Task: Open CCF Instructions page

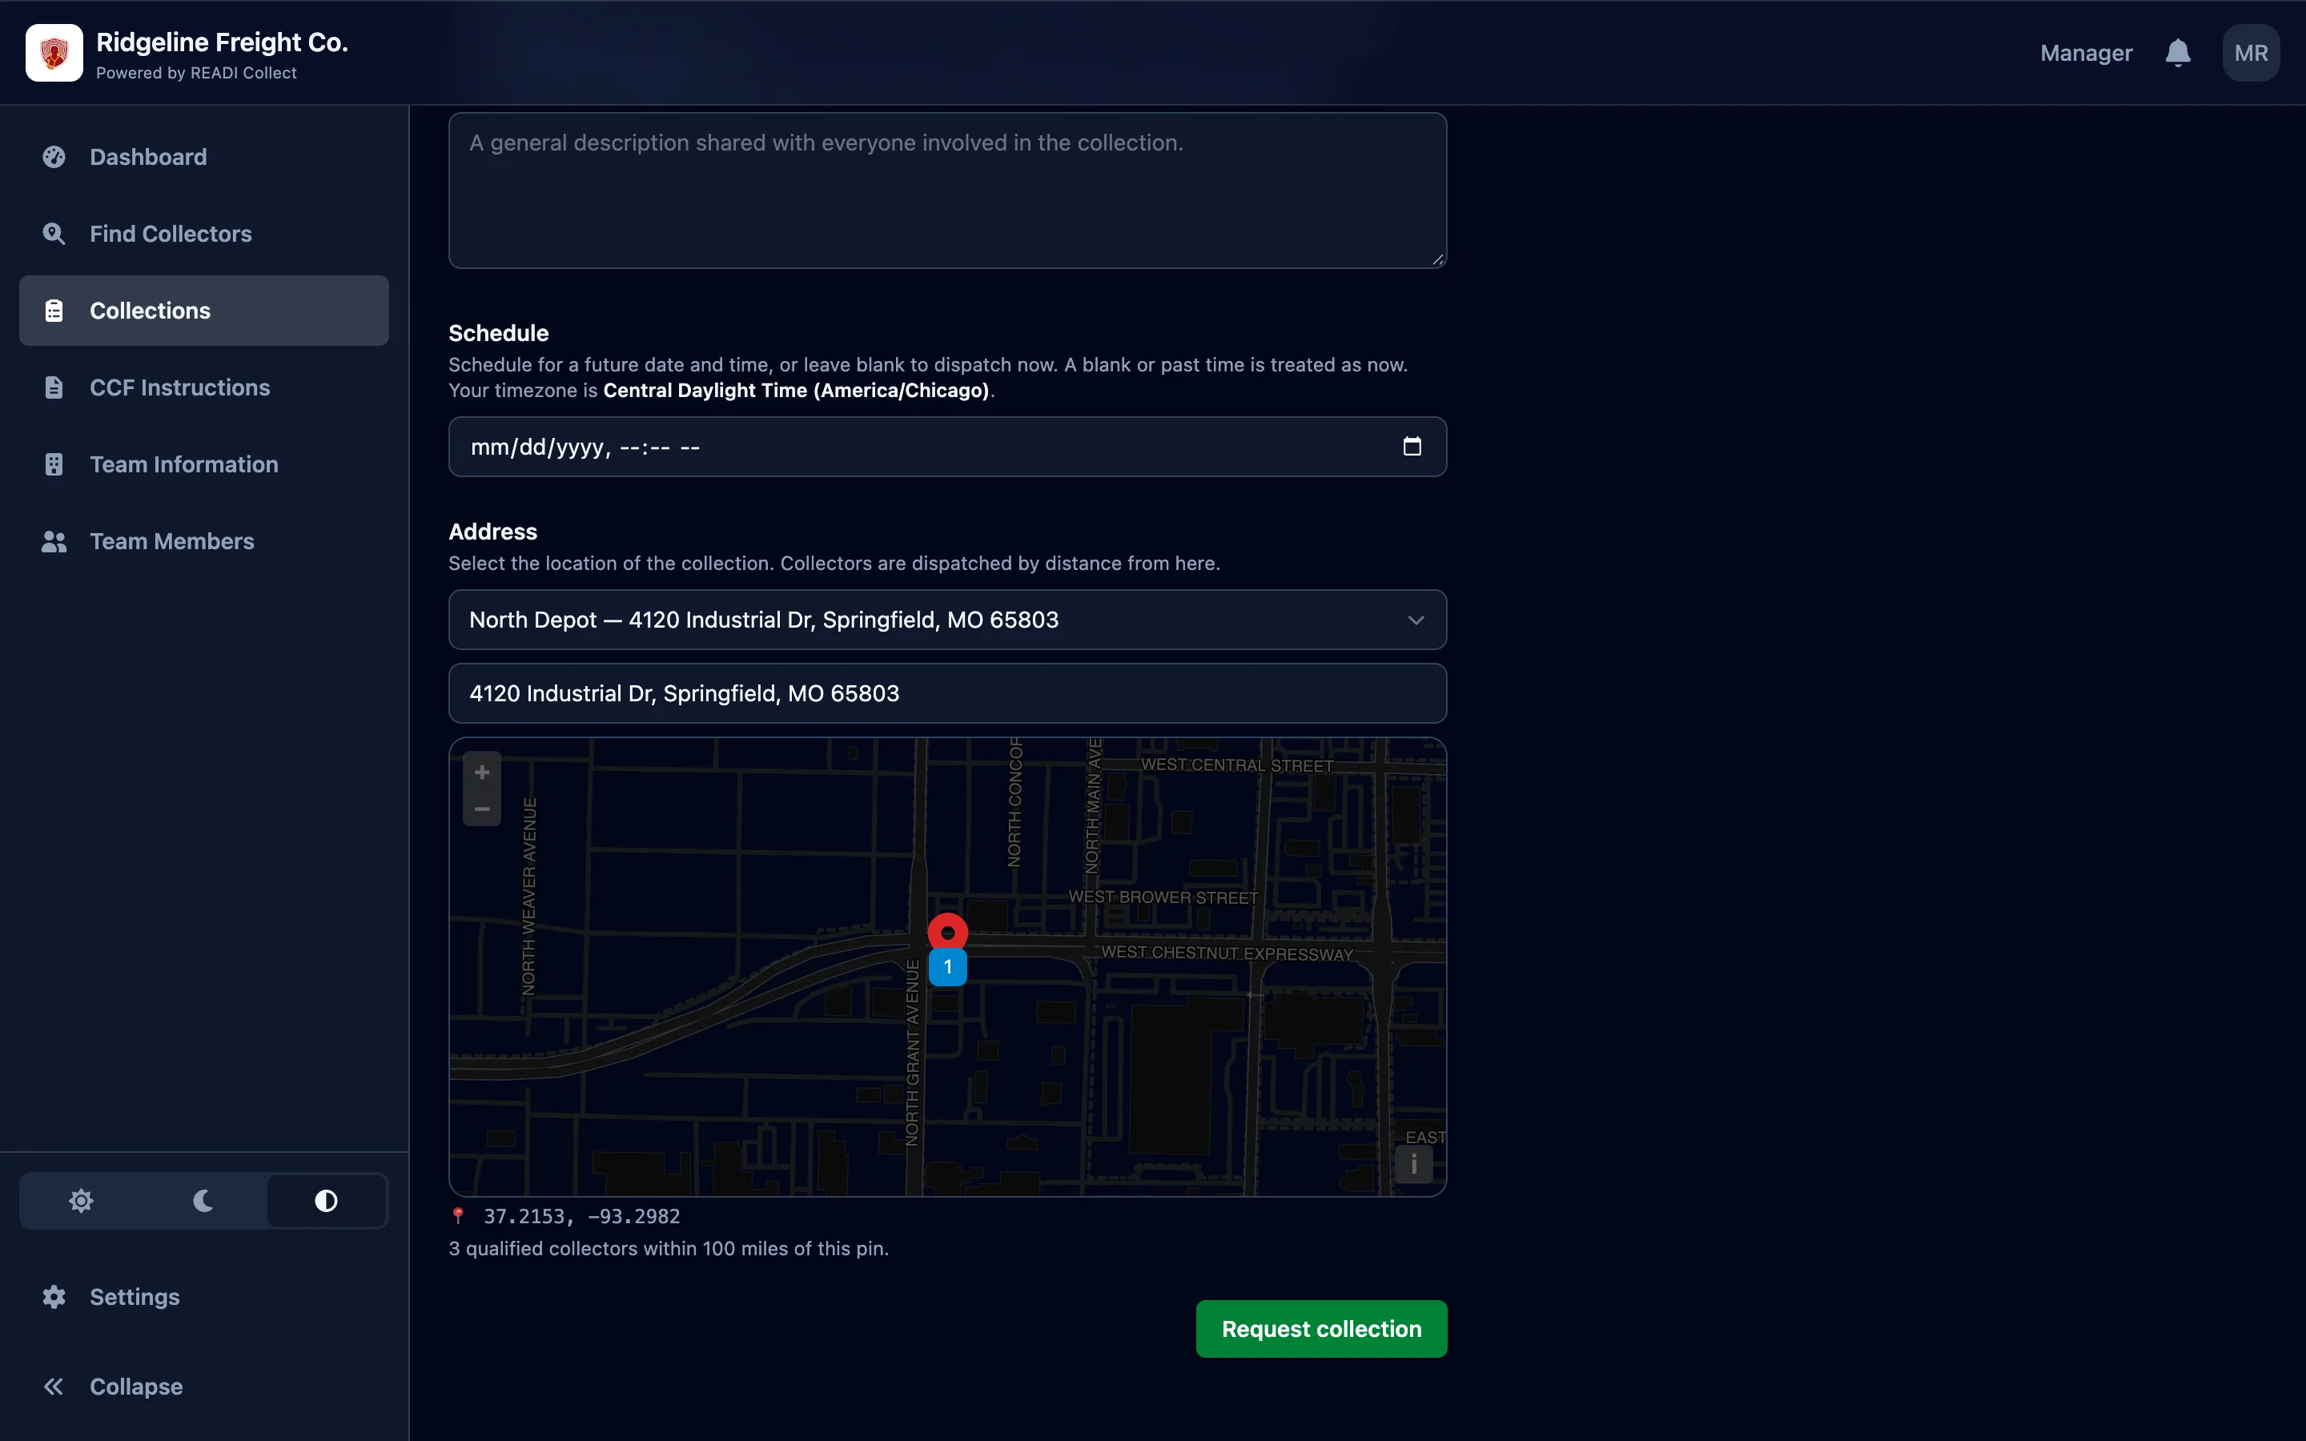Action: (204, 388)
